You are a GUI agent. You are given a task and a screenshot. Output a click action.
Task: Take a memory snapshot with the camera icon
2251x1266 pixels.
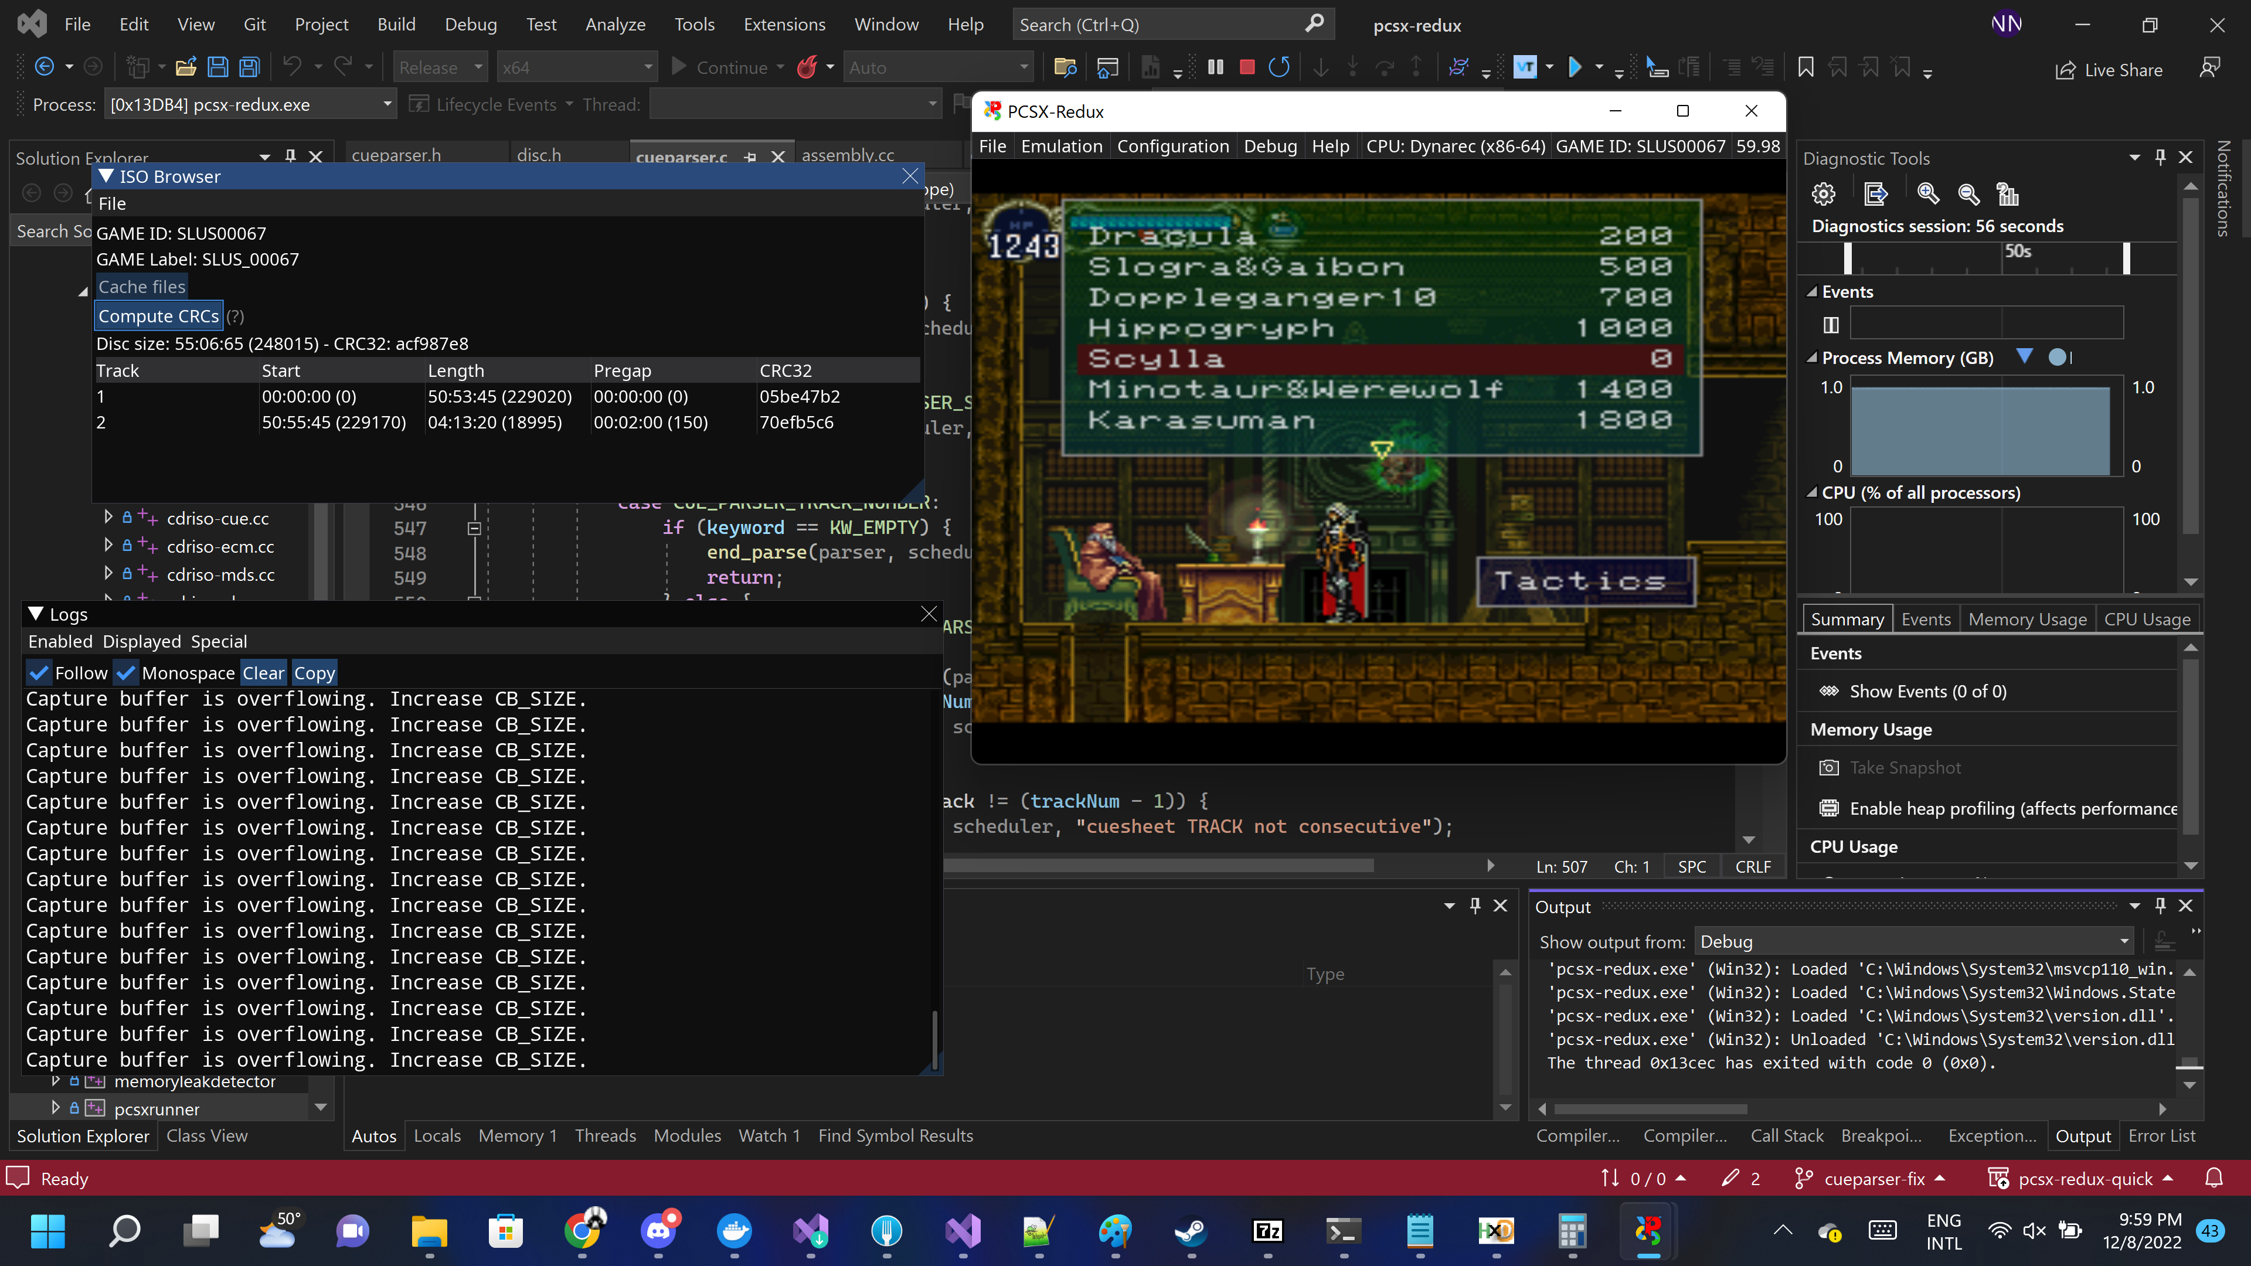[1829, 767]
